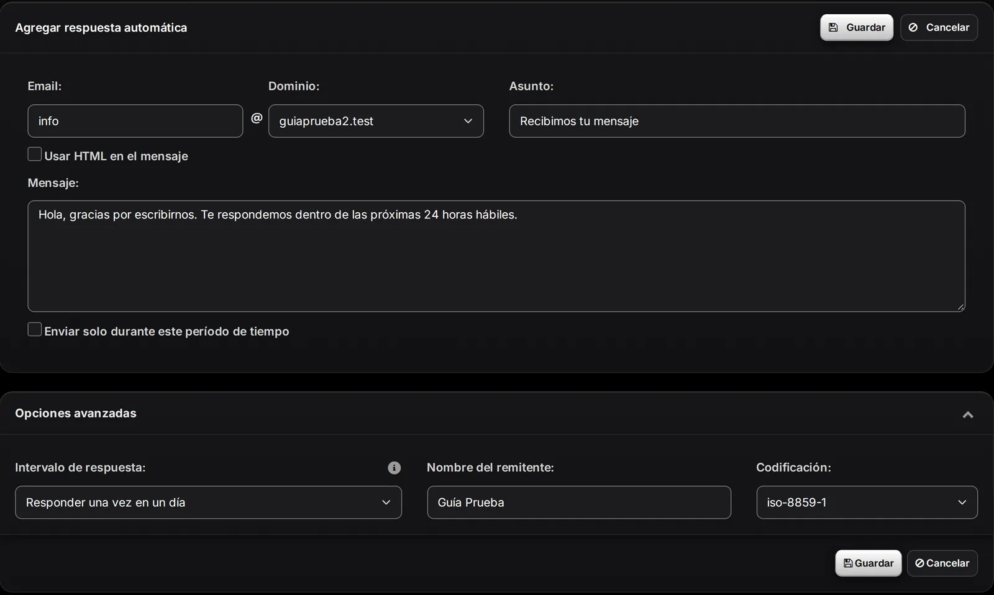Viewport: 994px width, 595px height.
Task: Click the top Guardar button
Action: 856,27
